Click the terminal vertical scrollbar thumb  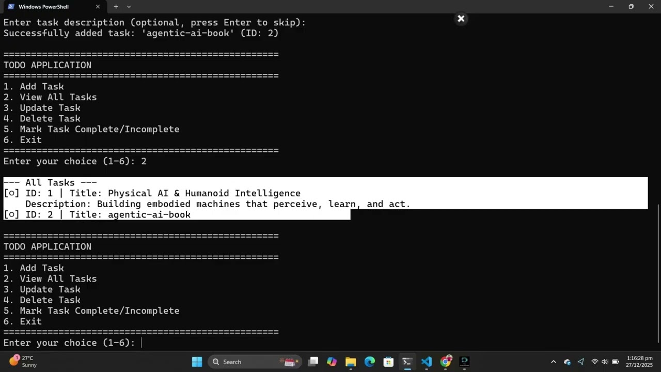[658, 273]
